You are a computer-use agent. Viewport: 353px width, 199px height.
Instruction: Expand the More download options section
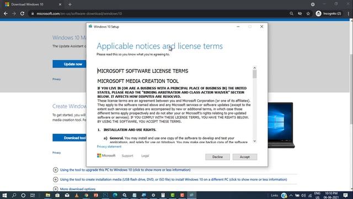(x=78, y=189)
